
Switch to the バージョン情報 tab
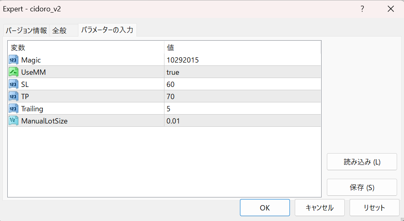tap(26, 30)
